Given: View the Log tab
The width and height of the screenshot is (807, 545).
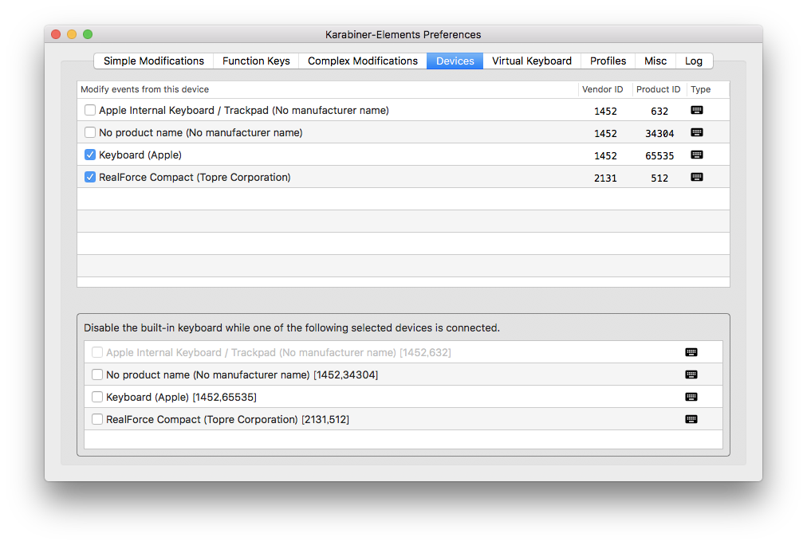Looking at the screenshot, I should coord(693,61).
